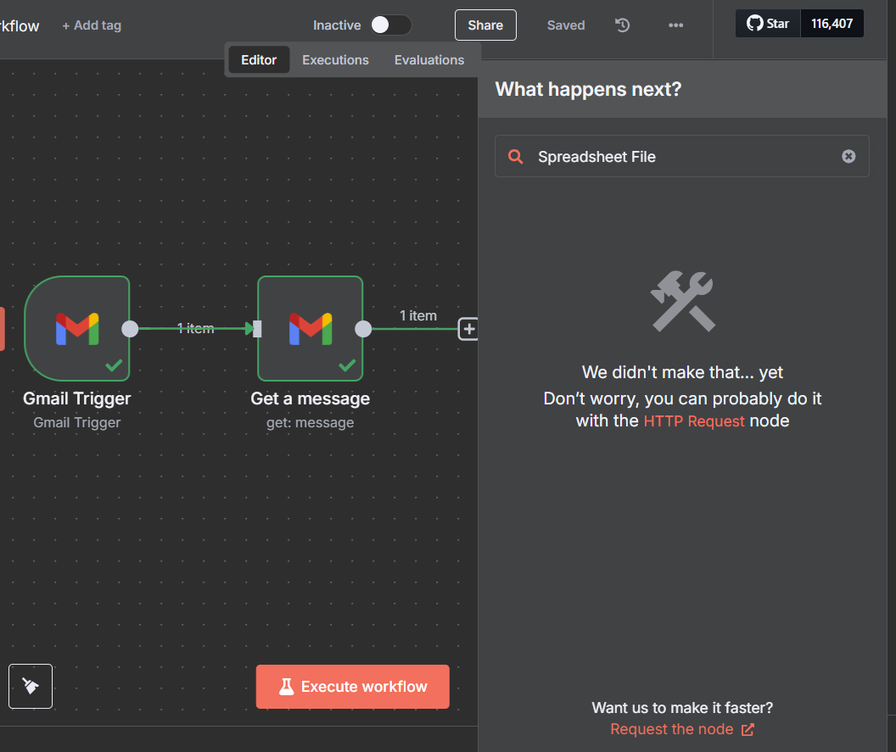Click the GitHub Star button

point(767,24)
